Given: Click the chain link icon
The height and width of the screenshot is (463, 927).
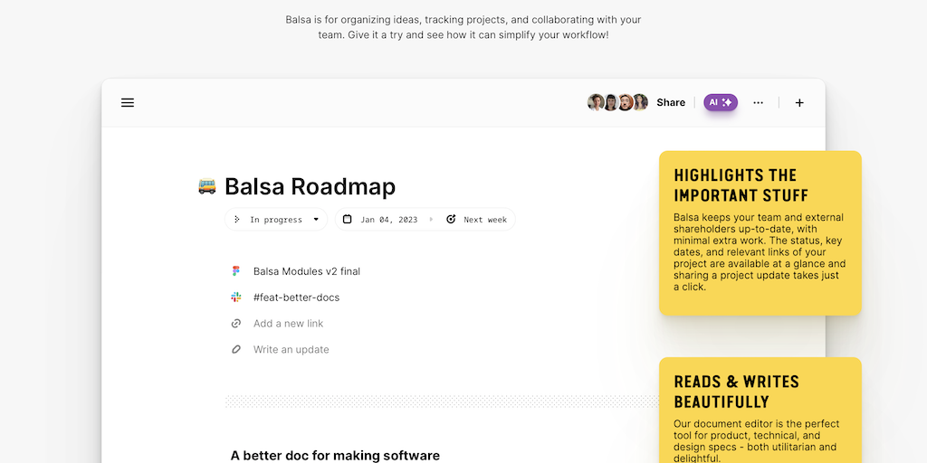Looking at the screenshot, I should pyautogui.click(x=236, y=323).
